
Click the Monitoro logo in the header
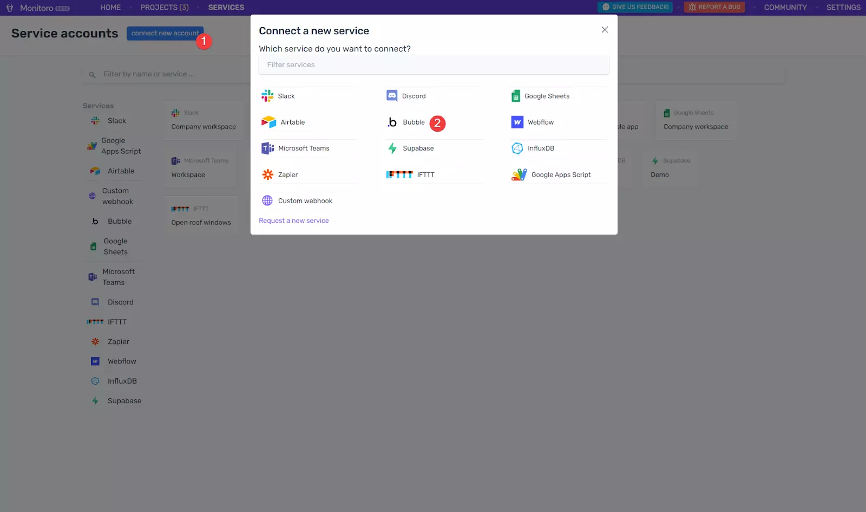tap(38, 8)
